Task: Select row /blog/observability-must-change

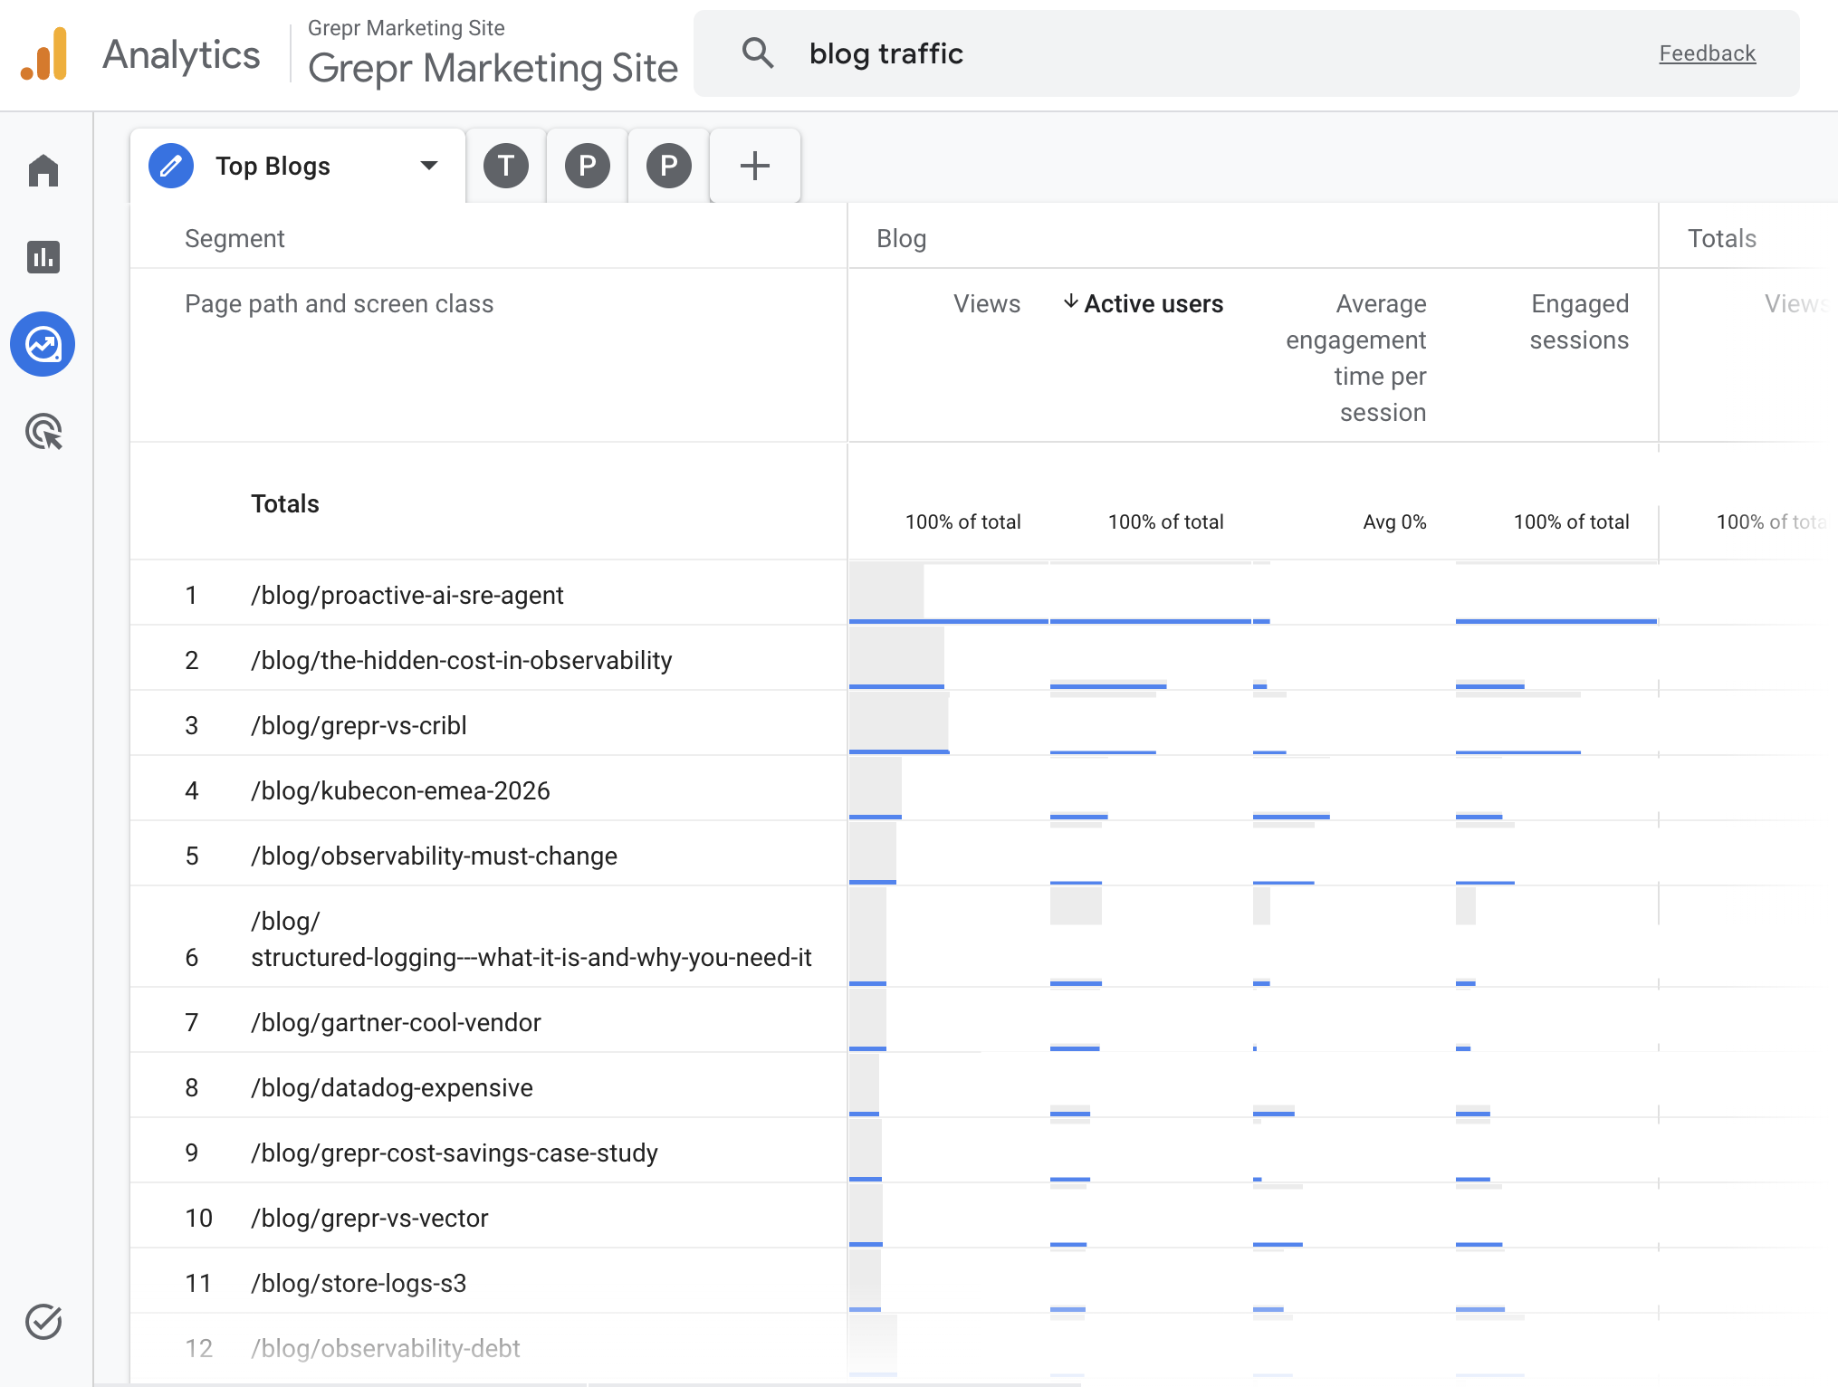Action: point(435,856)
